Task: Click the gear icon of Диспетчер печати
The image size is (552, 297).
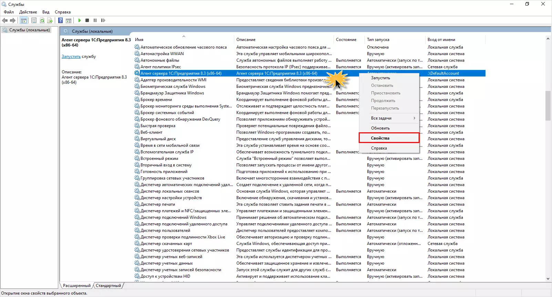Action: (x=137, y=204)
